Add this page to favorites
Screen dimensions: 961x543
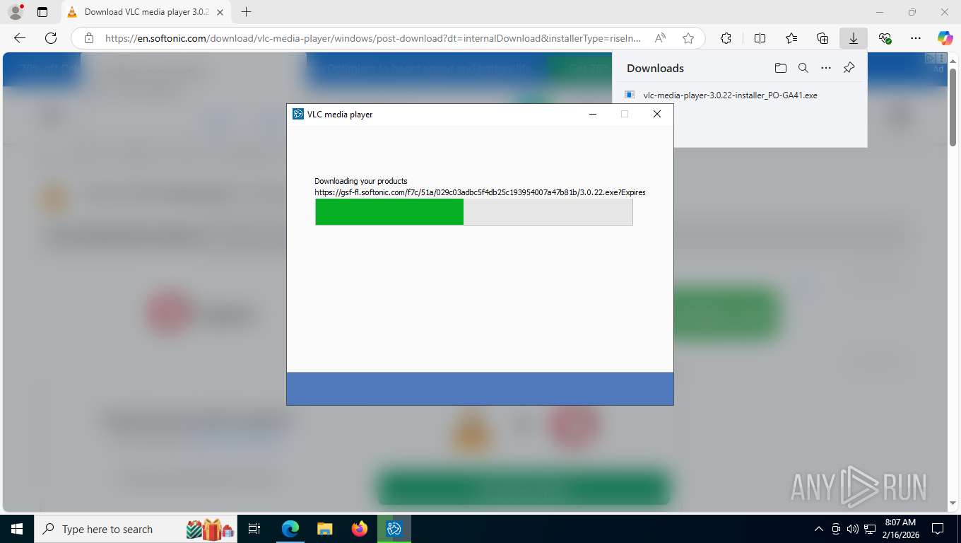coord(688,38)
